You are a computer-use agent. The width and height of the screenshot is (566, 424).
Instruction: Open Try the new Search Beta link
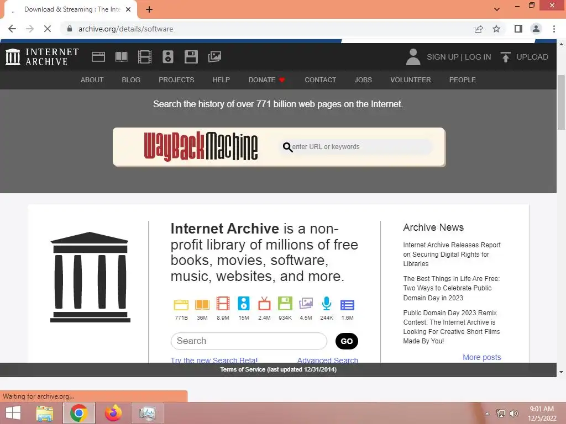point(214,360)
